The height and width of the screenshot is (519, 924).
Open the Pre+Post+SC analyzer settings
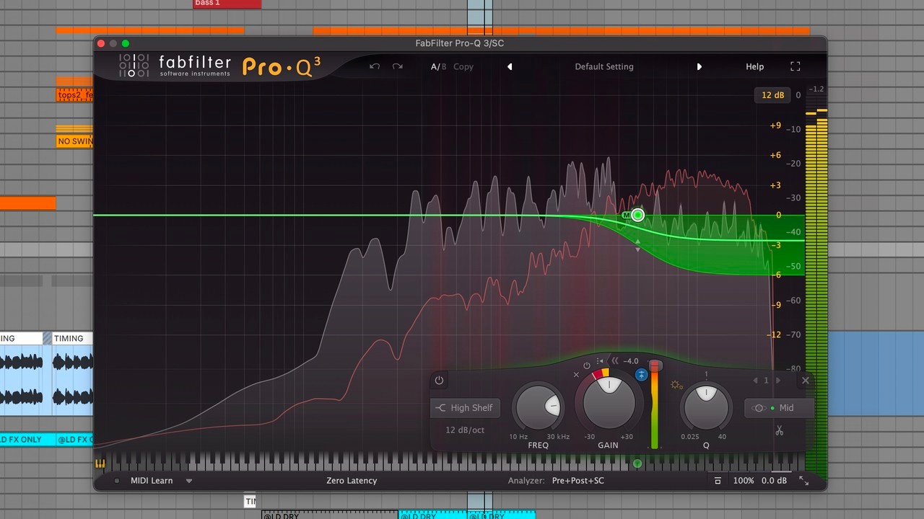click(x=578, y=481)
